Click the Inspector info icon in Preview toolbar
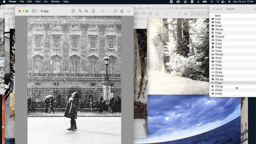The width and height of the screenshot is (256, 144). [73, 11]
